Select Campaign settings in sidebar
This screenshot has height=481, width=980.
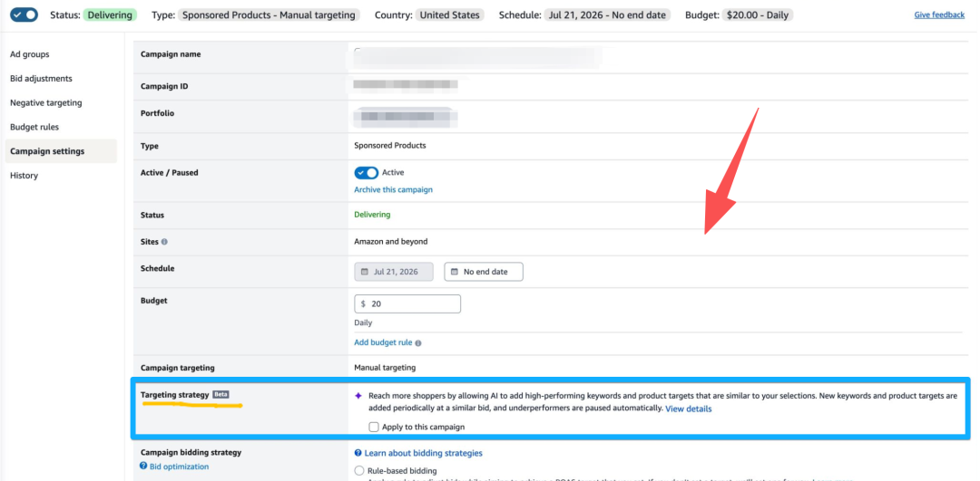[61, 151]
